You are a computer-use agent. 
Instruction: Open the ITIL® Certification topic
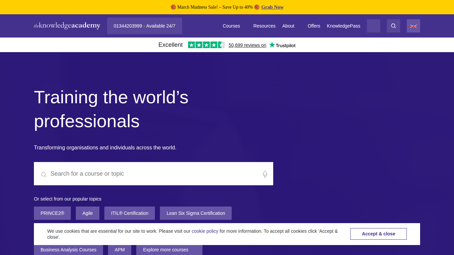coord(130,213)
